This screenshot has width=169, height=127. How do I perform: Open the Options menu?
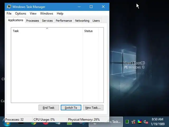click(x=21, y=13)
